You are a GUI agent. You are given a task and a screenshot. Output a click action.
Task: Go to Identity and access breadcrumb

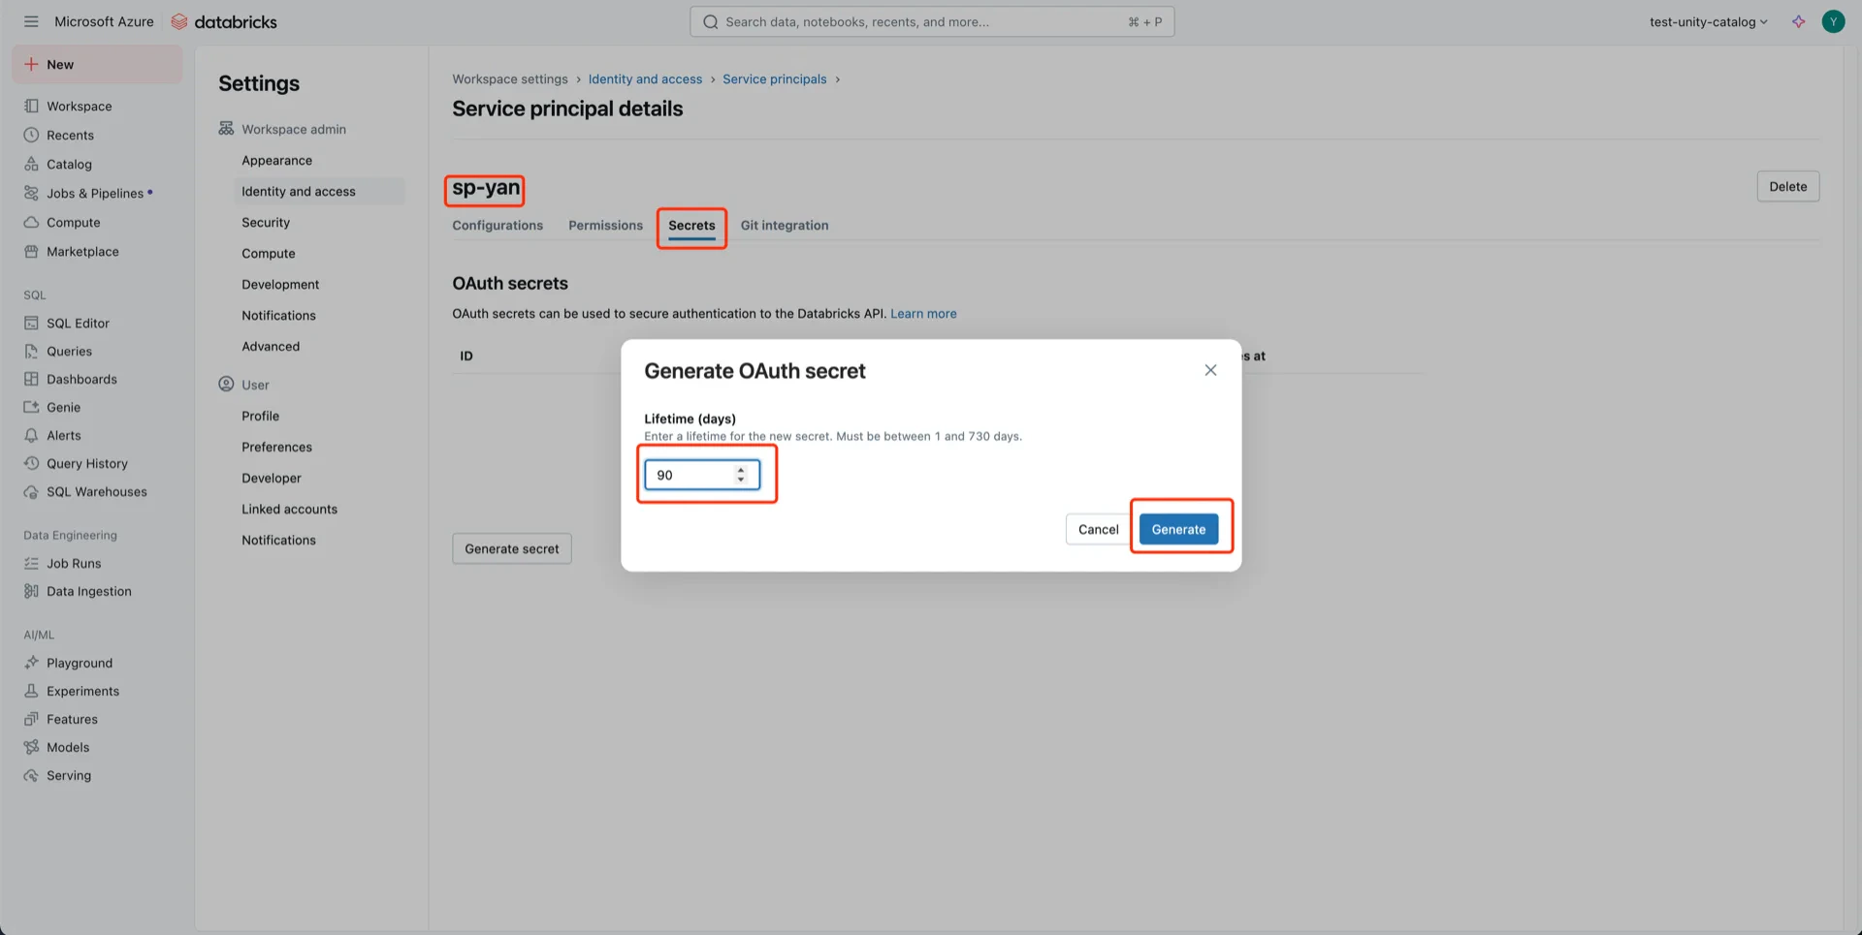[x=645, y=78]
